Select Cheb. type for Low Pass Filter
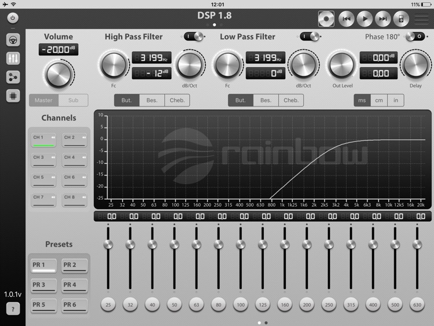 tap(291, 100)
